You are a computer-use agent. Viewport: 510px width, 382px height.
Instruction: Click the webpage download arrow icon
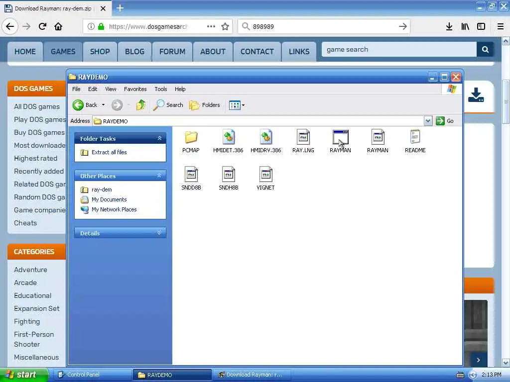pos(476,95)
